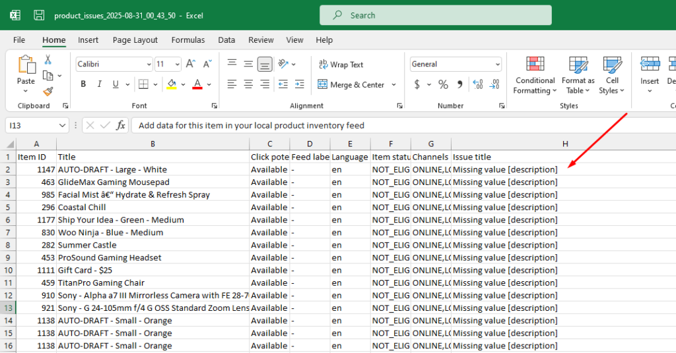Apply comma style number format

coord(460,84)
